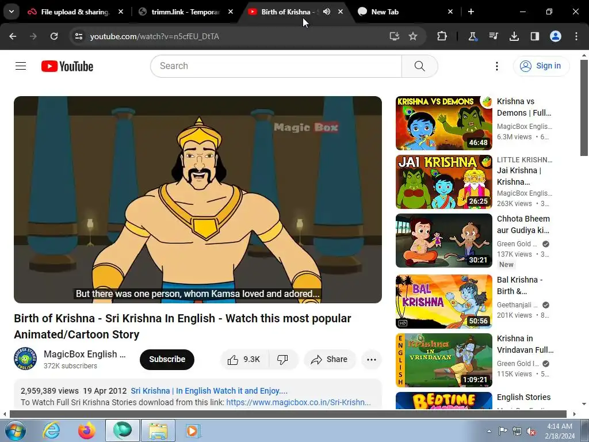Go forward to the next page
This screenshot has width=589, height=442.
tap(33, 36)
